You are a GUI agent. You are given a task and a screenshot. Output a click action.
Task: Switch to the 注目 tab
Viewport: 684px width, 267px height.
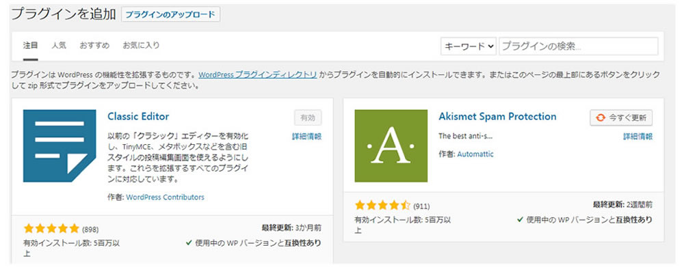tap(31, 45)
